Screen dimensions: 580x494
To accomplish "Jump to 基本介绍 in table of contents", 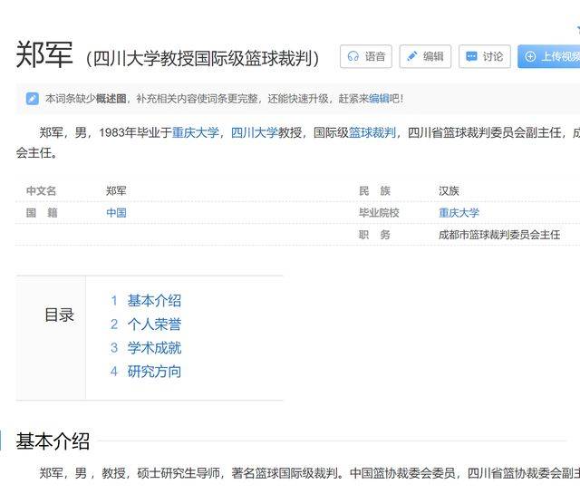I will click(154, 301).
